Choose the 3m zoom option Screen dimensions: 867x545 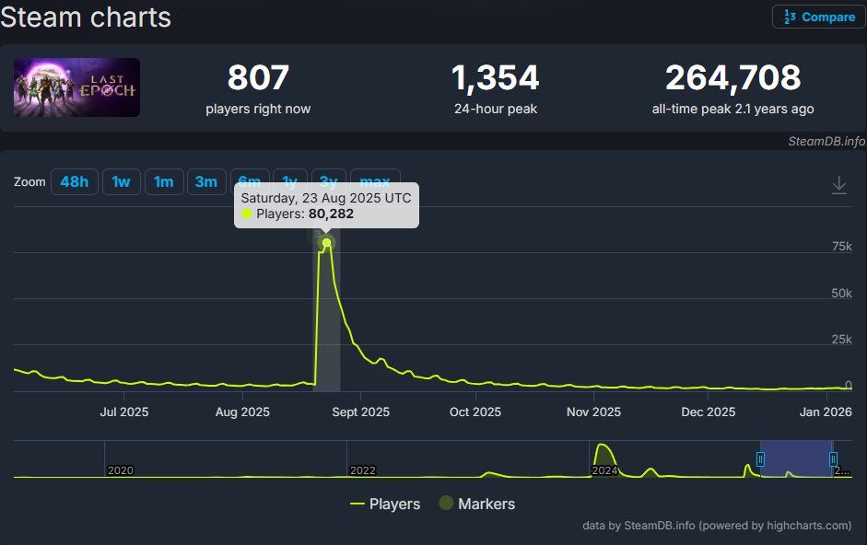206,182
